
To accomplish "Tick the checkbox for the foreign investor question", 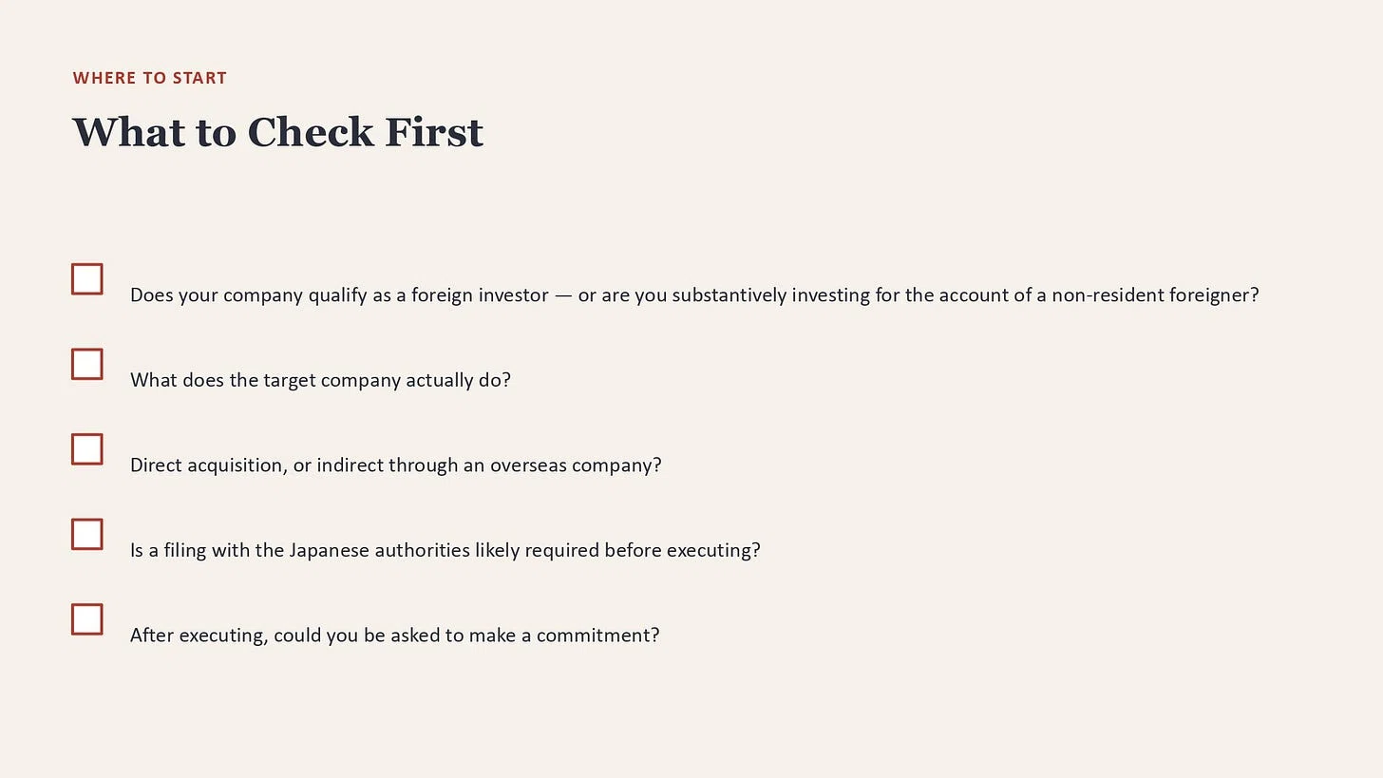I will (87, 279).
